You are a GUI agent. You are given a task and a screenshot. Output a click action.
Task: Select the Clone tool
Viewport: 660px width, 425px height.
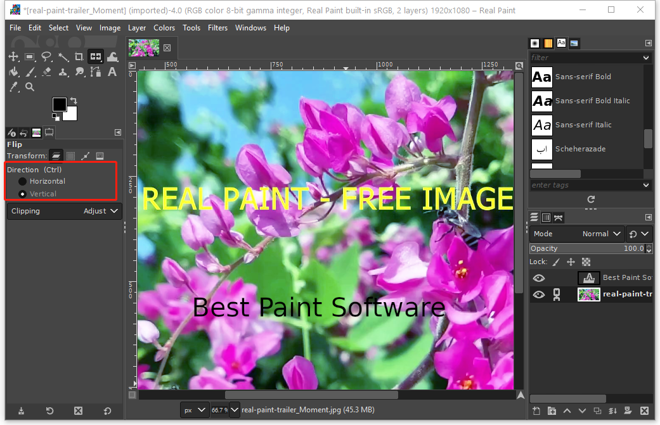pos(63,72)
